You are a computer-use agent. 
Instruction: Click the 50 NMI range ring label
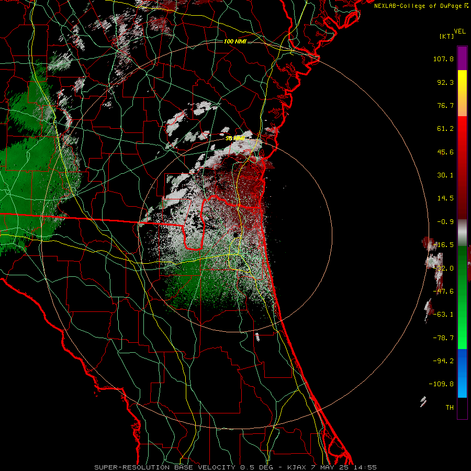(x=235, y=139)
